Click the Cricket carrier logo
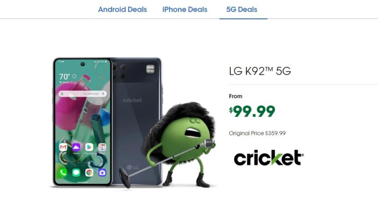 tap(269, 158)
